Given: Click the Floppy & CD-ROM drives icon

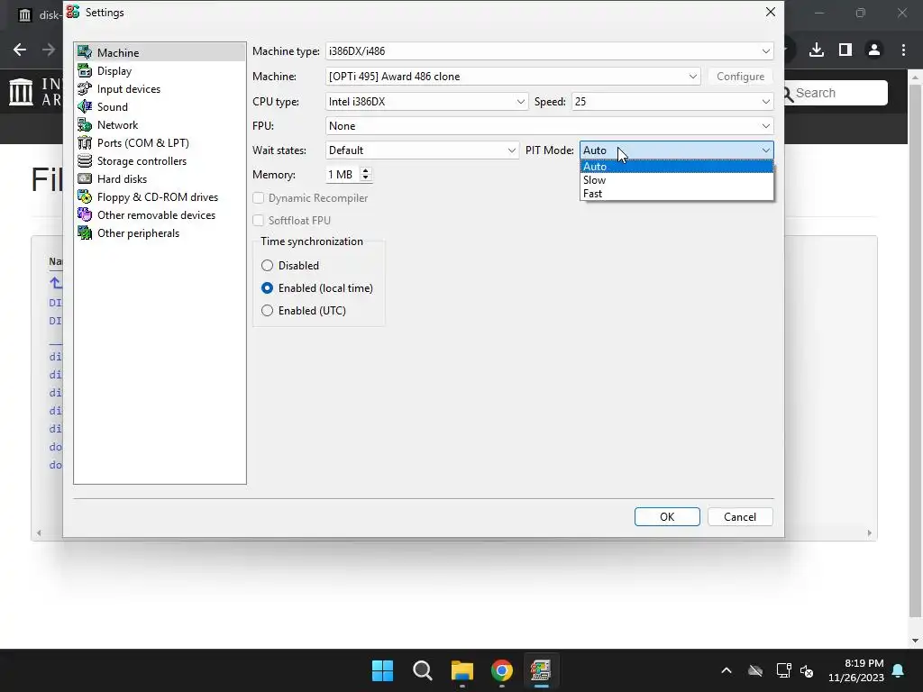Looking at the screenshot, I should 85,197.
